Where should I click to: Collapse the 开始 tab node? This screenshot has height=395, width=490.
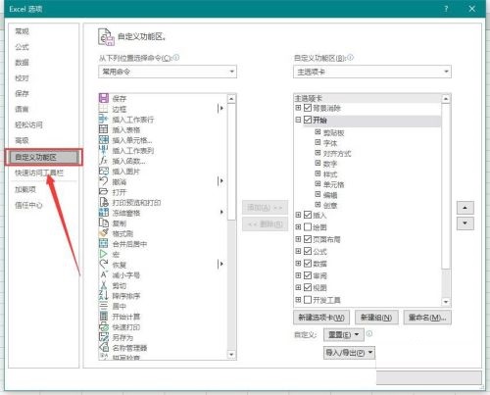coord(298,120)
